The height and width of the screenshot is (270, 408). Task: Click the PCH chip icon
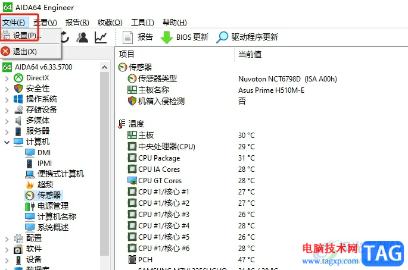point(132,259)
